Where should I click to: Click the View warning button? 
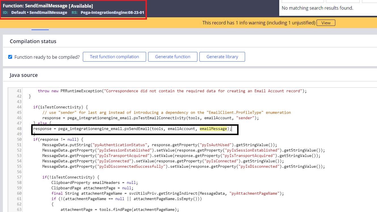pos(326,23)
